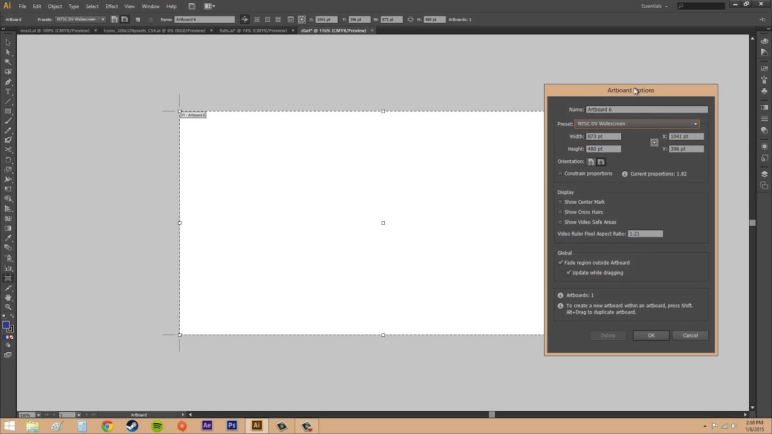Edit the artboard Name field
This screenshot has height=434, width=772.
tap(646, 109)
